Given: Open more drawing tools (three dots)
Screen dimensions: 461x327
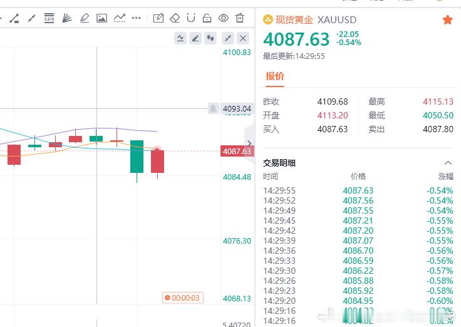Looking at the screenshot, I should pos(136,18).
